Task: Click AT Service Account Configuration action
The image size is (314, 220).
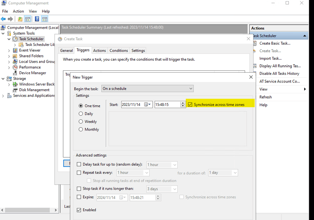Action: (x=280, y=81)
